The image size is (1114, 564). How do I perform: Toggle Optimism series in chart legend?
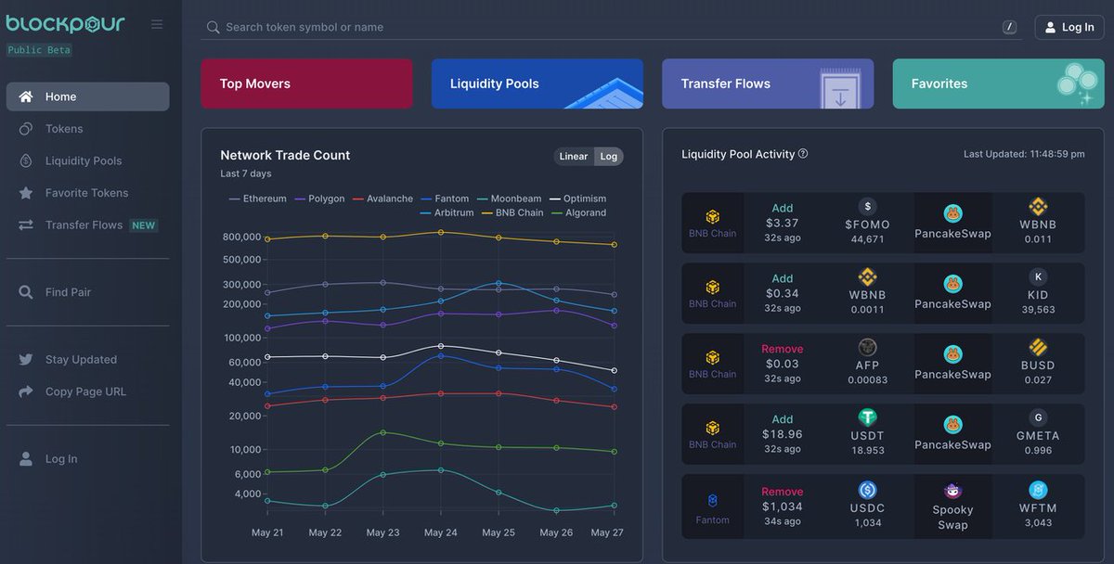click(x=577, y=199)
